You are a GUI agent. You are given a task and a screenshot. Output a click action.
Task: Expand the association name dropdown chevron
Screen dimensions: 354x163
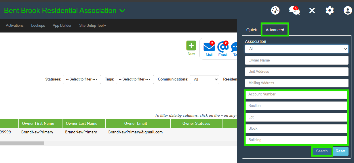[x=122, y=11]
